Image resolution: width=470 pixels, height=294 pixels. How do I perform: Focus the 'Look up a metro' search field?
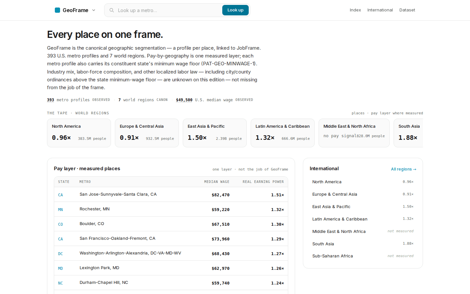[x=168, y=10]
